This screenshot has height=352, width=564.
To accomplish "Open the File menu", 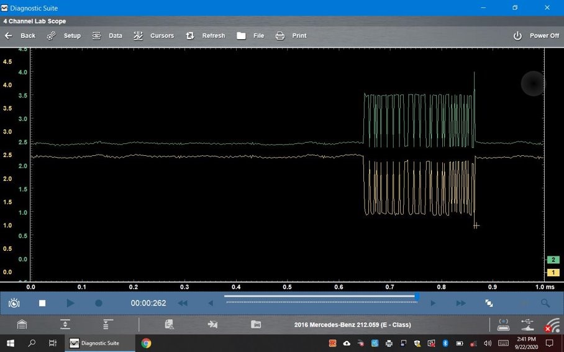I will [250, 36].
